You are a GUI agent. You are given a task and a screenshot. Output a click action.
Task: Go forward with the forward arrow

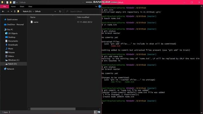click(x=8, y=11)
